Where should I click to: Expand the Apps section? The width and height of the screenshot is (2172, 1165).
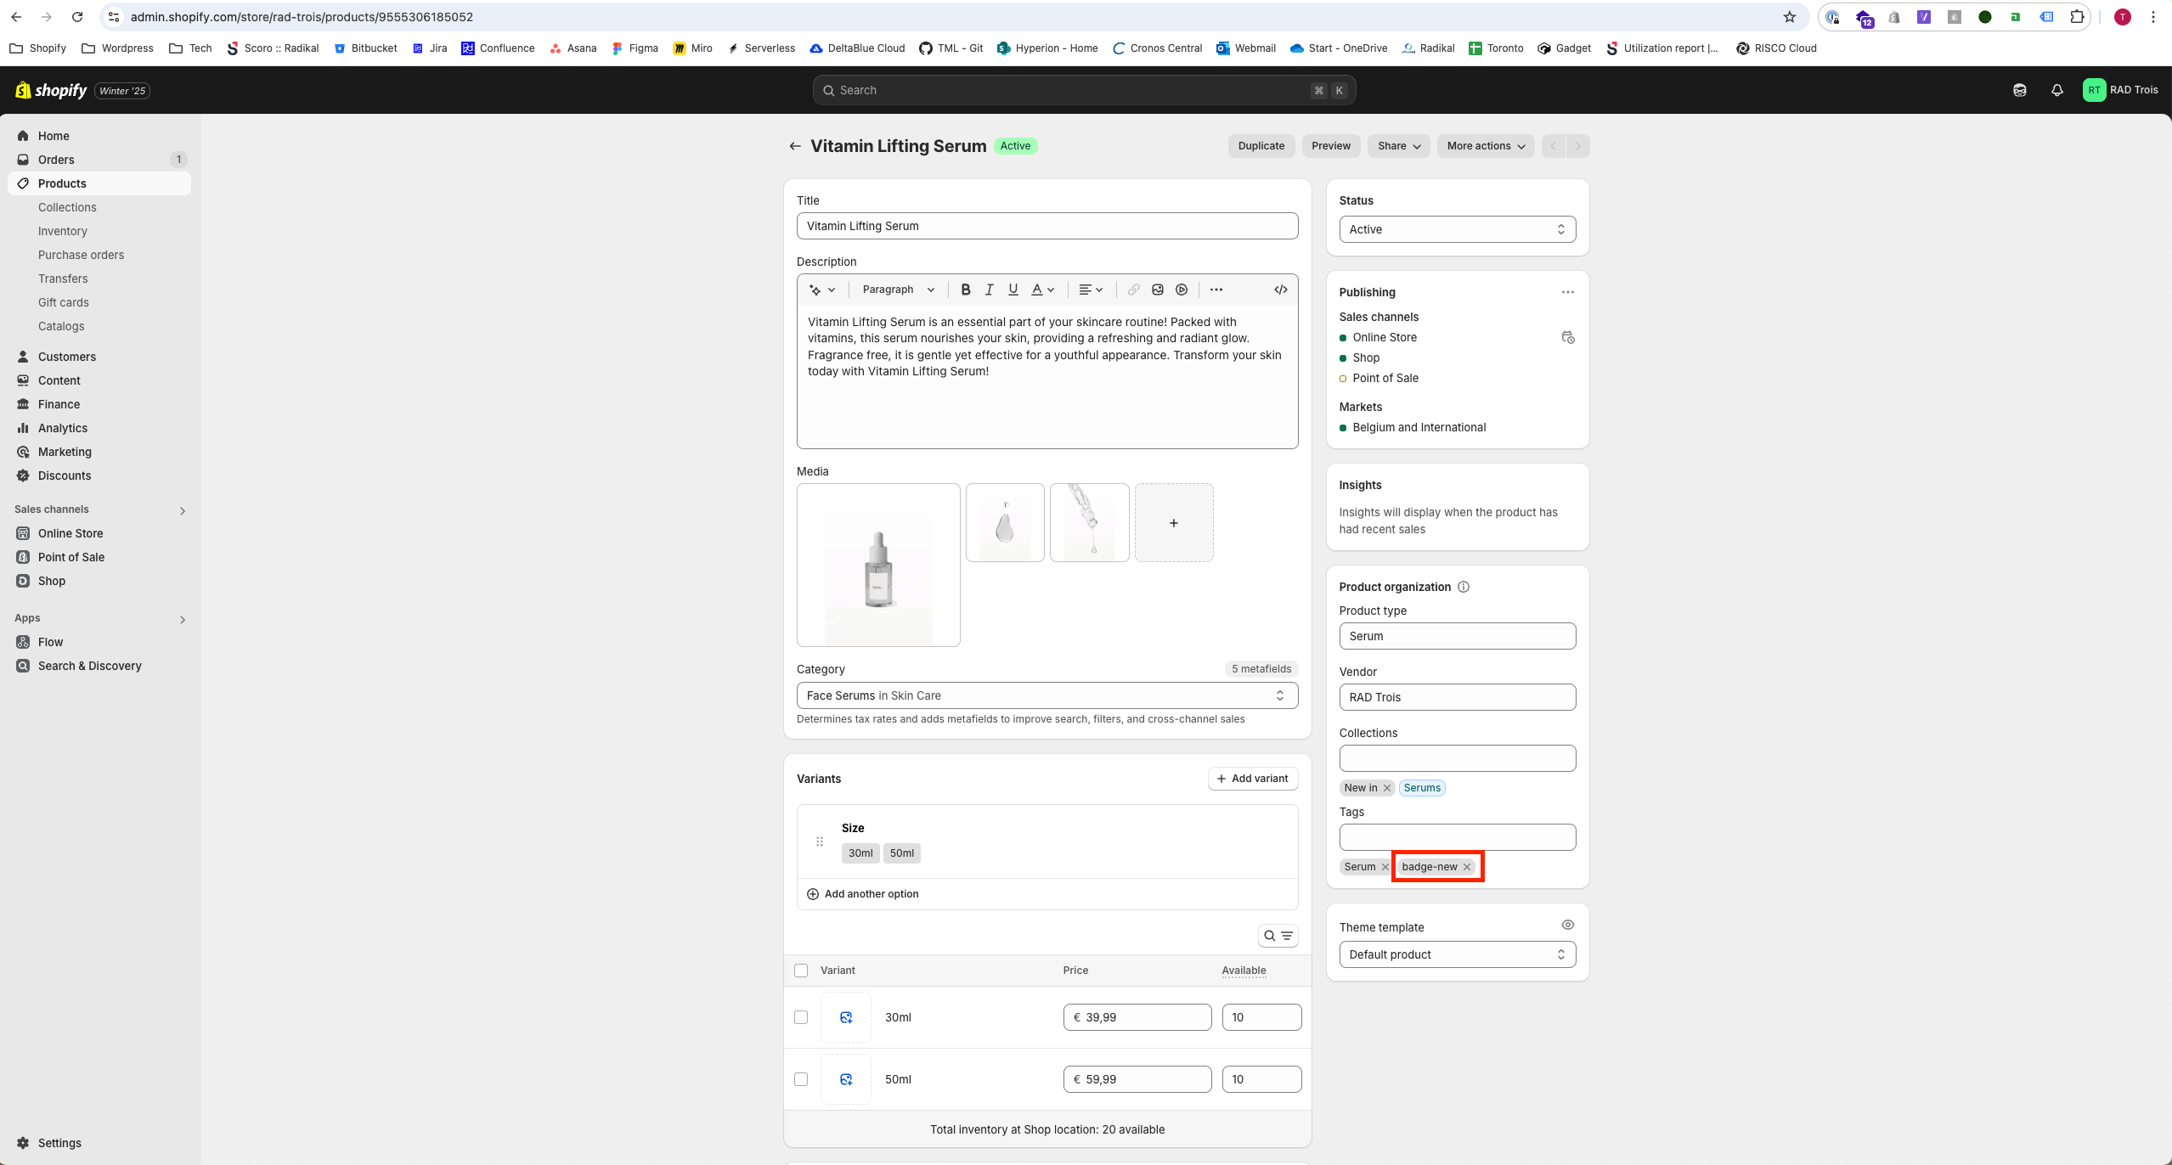(x=182, y=619)
